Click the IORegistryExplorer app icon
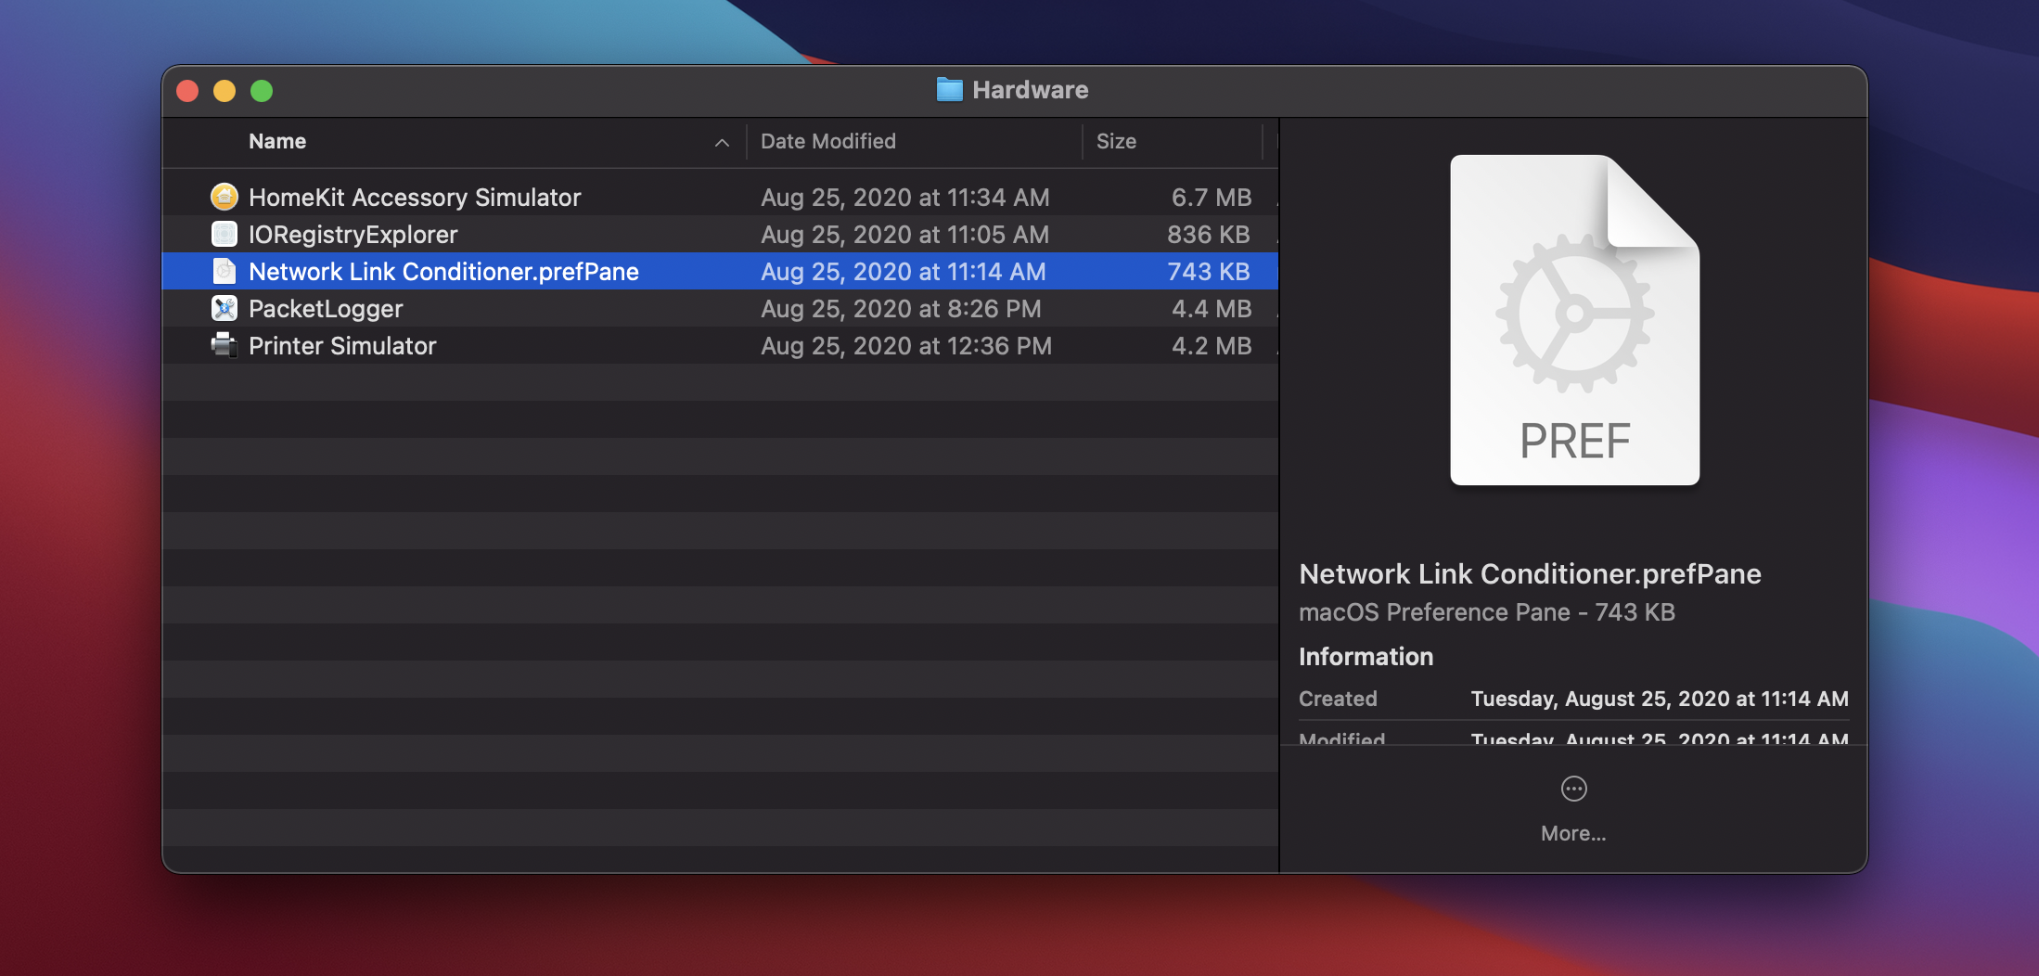Screen dimensions: 2039x976 tap(224, 234)
